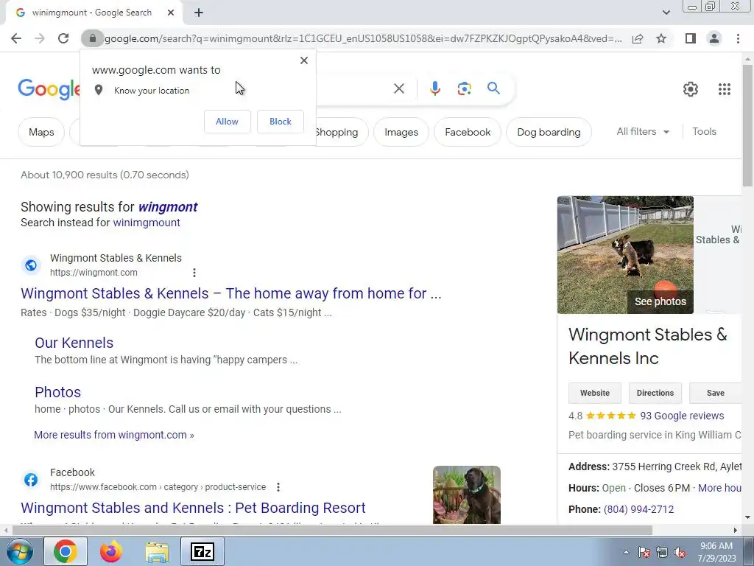This screenshot has height=566, width=754.
Task: Open the Google apps grid
Action: coord(725,89)
